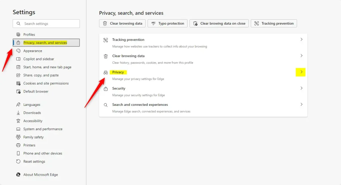Open Printers settings label

coord(29,145)
